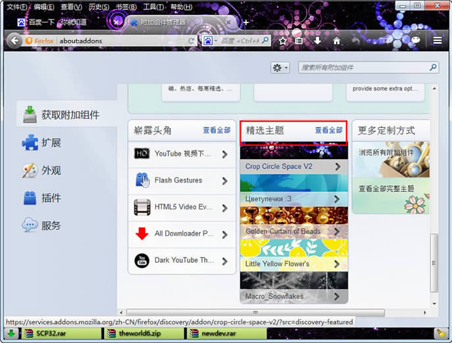Click the reload icon in the address bar
Image resolution: width=452 pixels, height=343 pixels.
click(191, 41)
